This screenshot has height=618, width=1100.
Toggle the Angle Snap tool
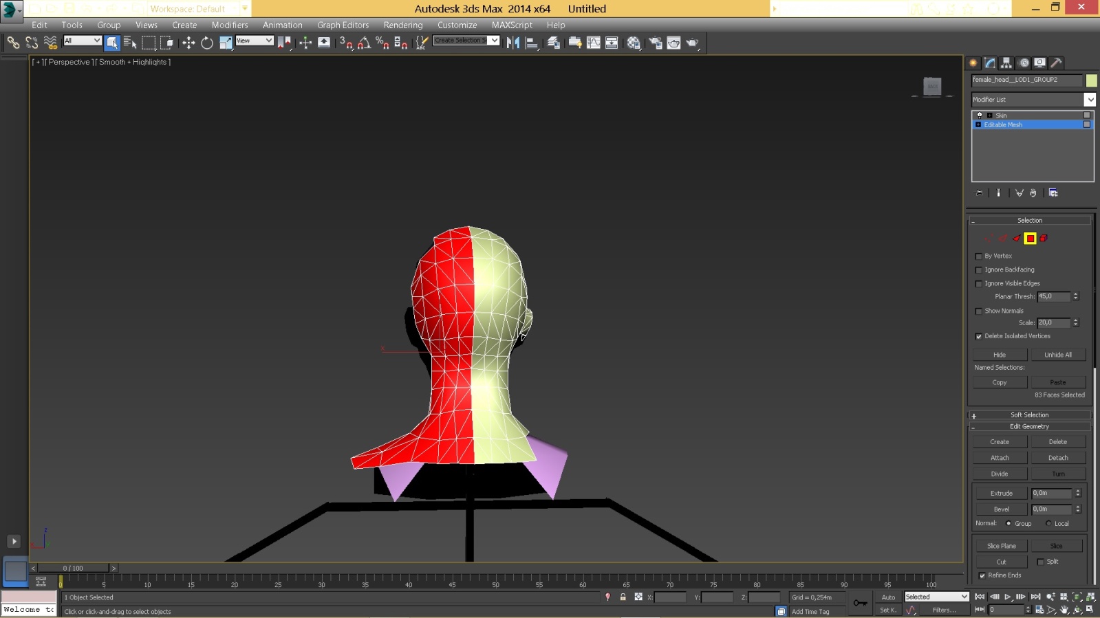point(365,43)
